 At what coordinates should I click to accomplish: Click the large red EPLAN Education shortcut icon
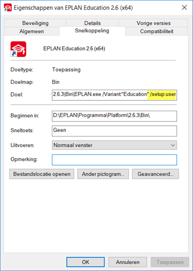(19, 49)
